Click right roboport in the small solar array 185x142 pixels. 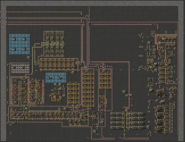click(61, 78)
